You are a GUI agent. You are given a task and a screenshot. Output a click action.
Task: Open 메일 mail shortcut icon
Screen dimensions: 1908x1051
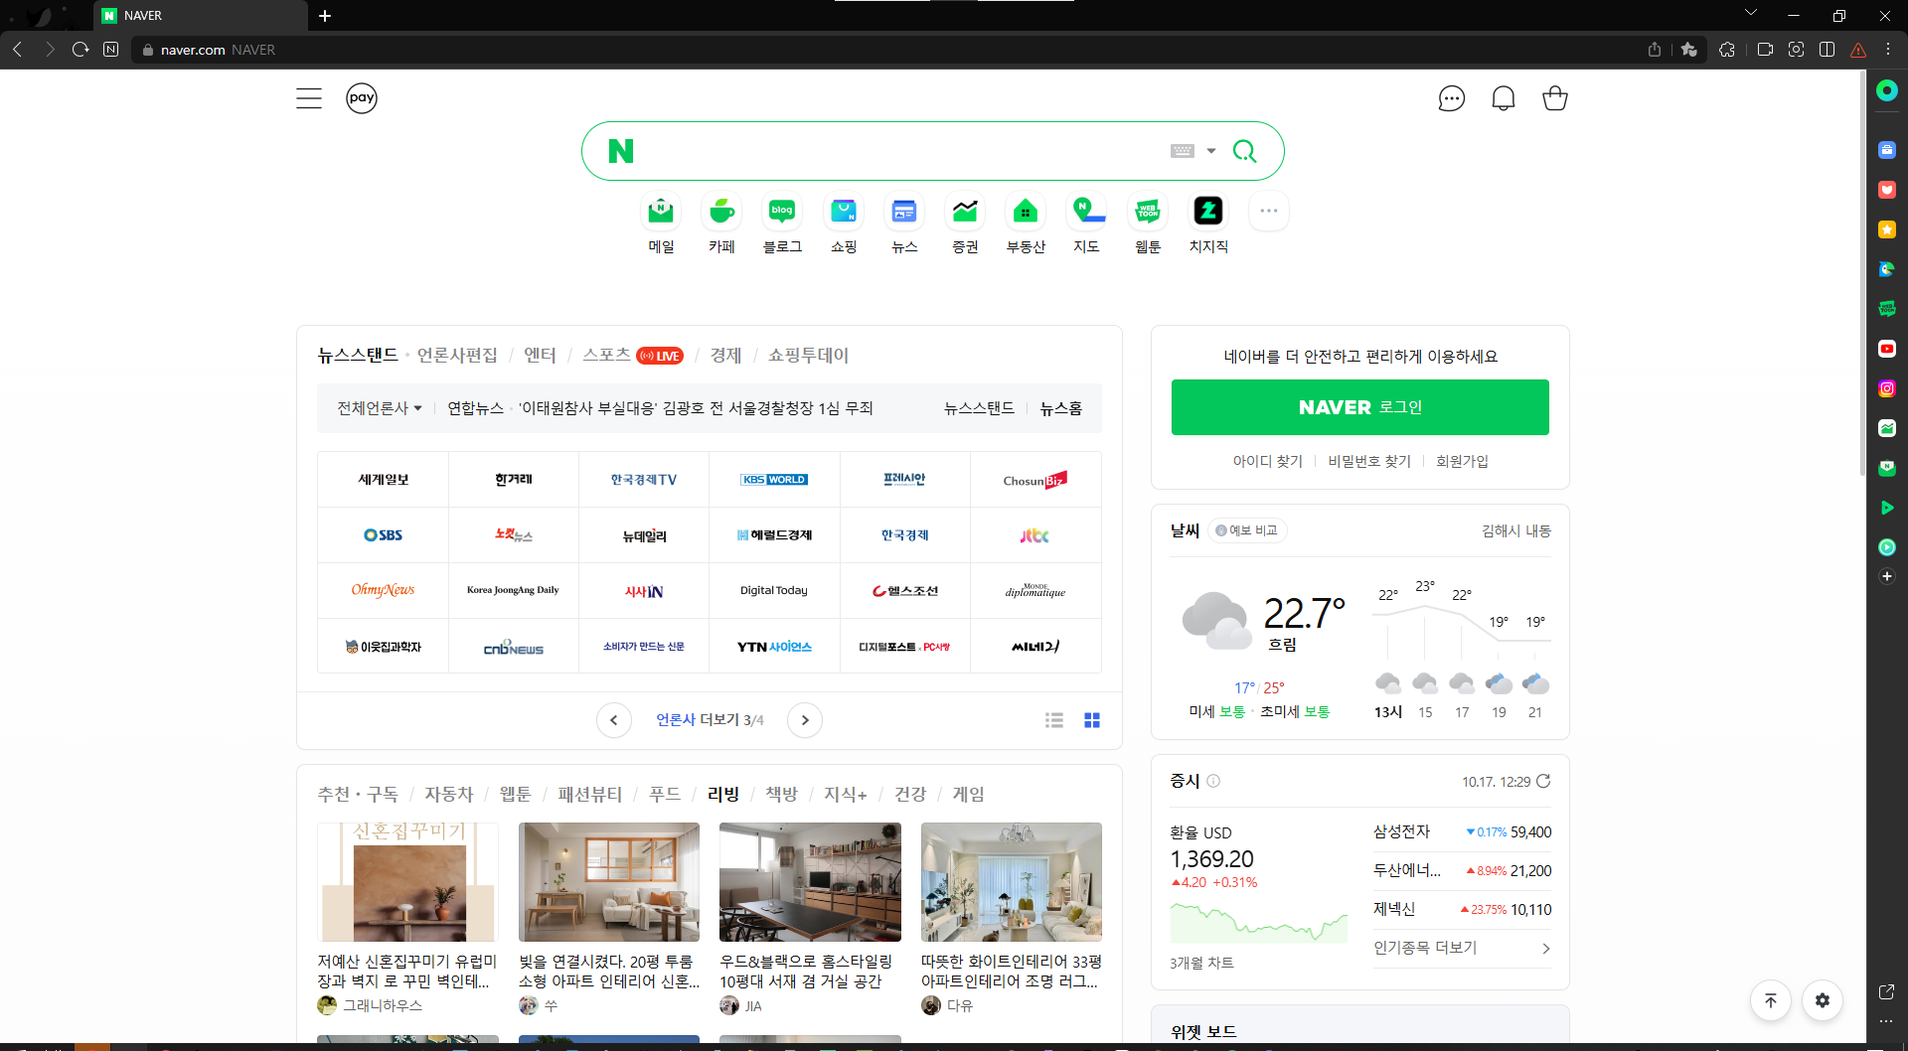point(661,212)
